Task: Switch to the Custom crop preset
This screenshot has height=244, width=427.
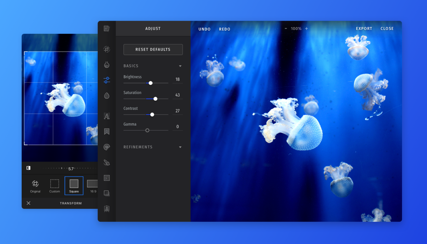Action: pyautogui.click(x=54, y=185)
